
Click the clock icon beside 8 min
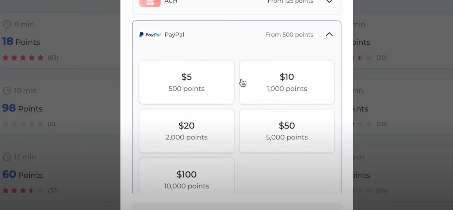point(7,24)
